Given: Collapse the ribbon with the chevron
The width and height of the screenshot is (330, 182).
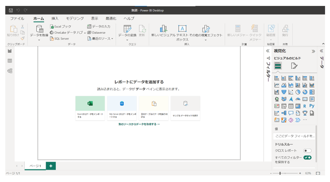Looking at the screenshot, I should (x=323, y=44).
